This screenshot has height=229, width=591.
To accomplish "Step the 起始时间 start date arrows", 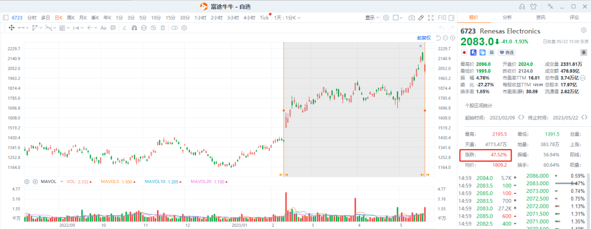I will click(x=521, y=117).
